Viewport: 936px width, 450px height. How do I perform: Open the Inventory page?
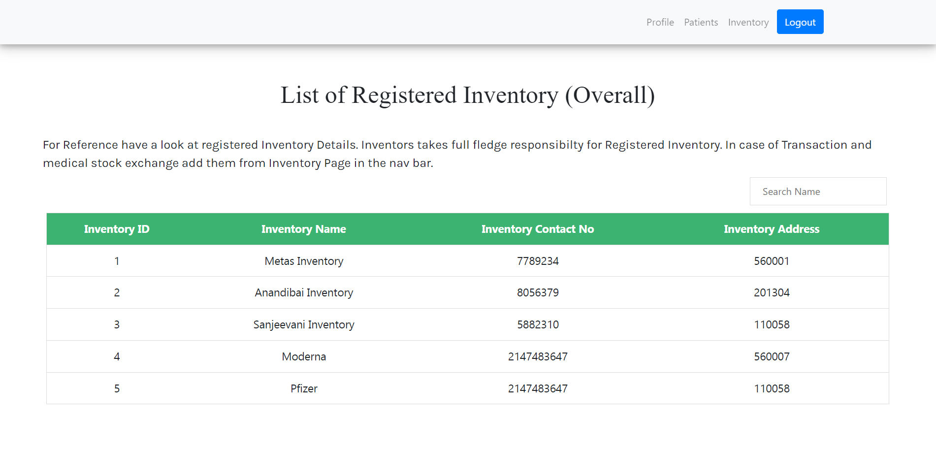[748, 22]
